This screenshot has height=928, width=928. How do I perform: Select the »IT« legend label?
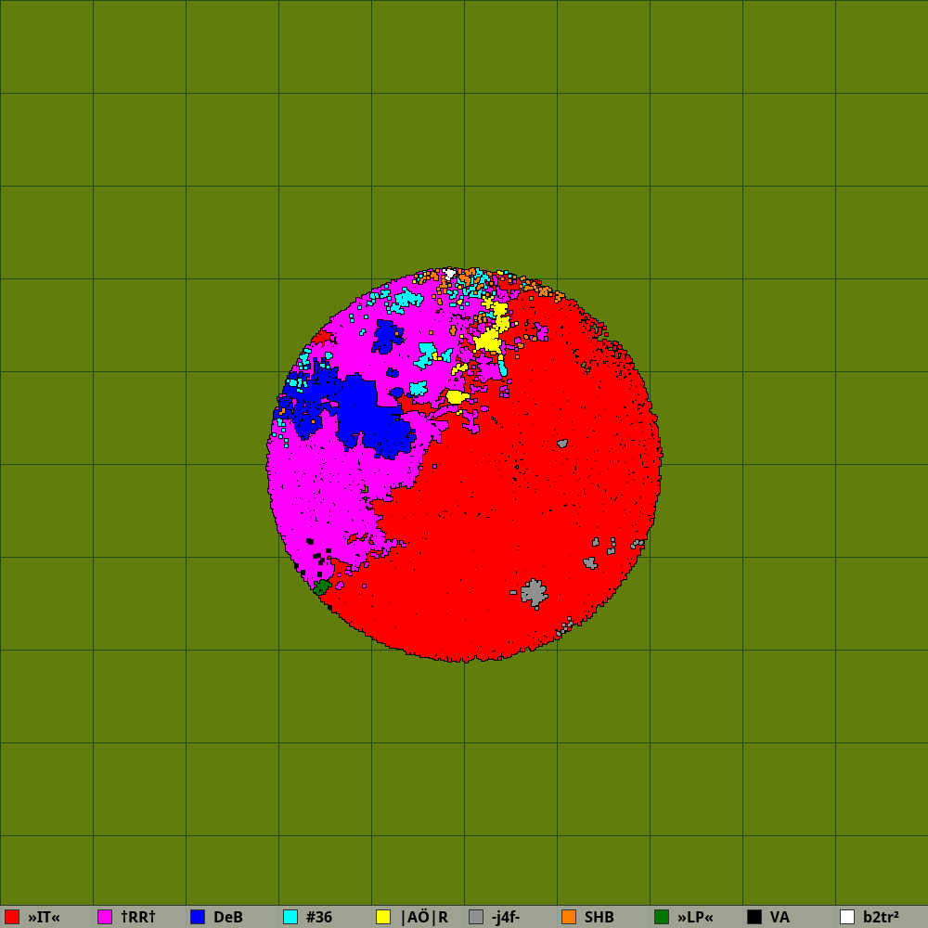tap(44, 918)
